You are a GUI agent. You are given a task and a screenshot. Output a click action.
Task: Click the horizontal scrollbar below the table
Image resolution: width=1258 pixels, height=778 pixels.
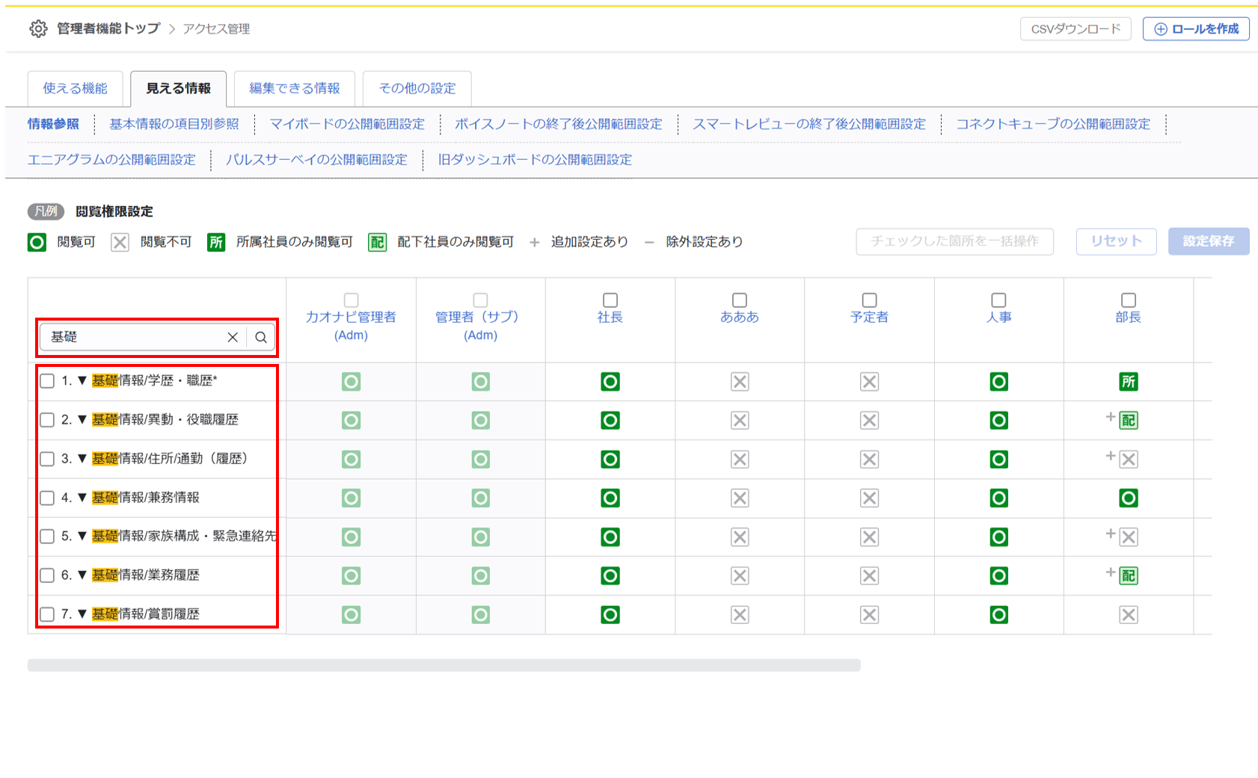pyautogui.click(x=444, y=665)
